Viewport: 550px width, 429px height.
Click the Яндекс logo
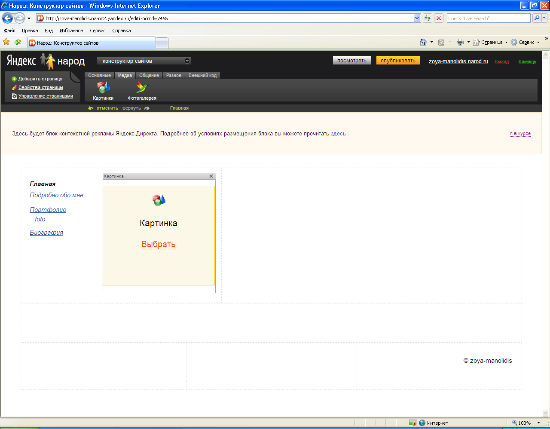click(21, 61)
